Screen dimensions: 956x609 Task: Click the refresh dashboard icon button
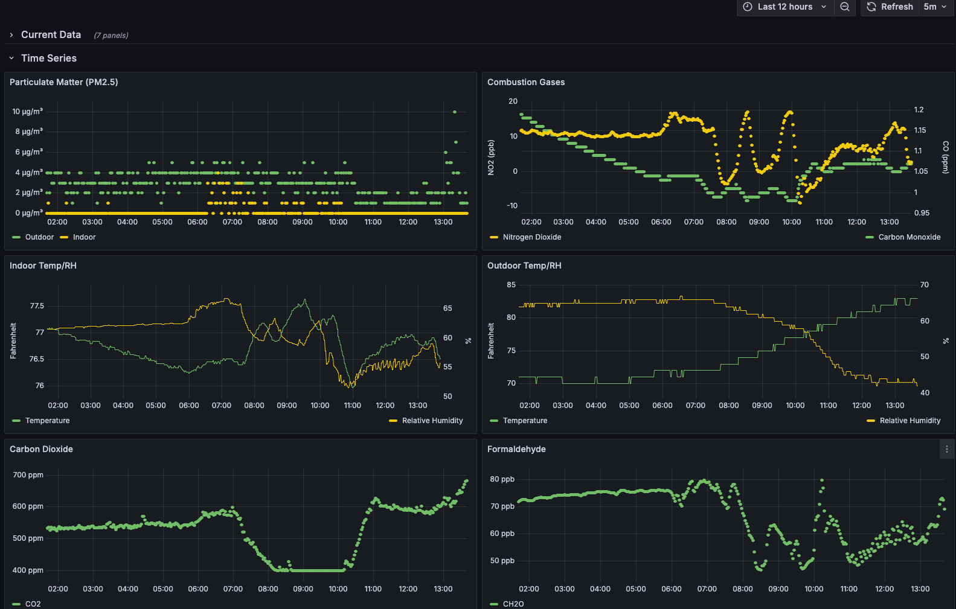pyautogui.click(x=871, y=7)
